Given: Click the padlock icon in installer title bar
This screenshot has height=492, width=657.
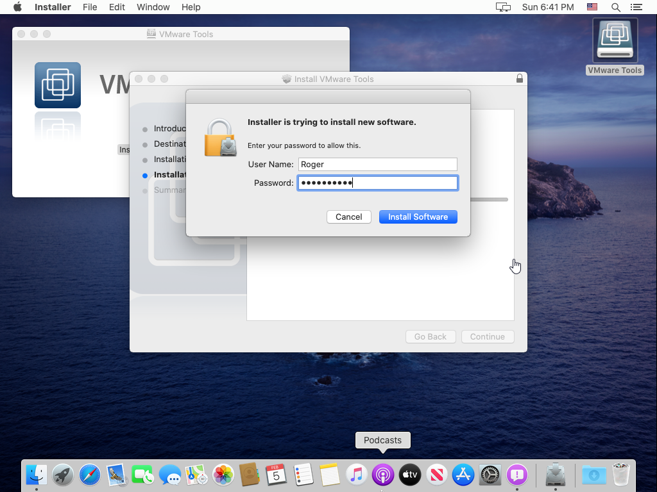Looking at the screenshot, I should [519, 79].
